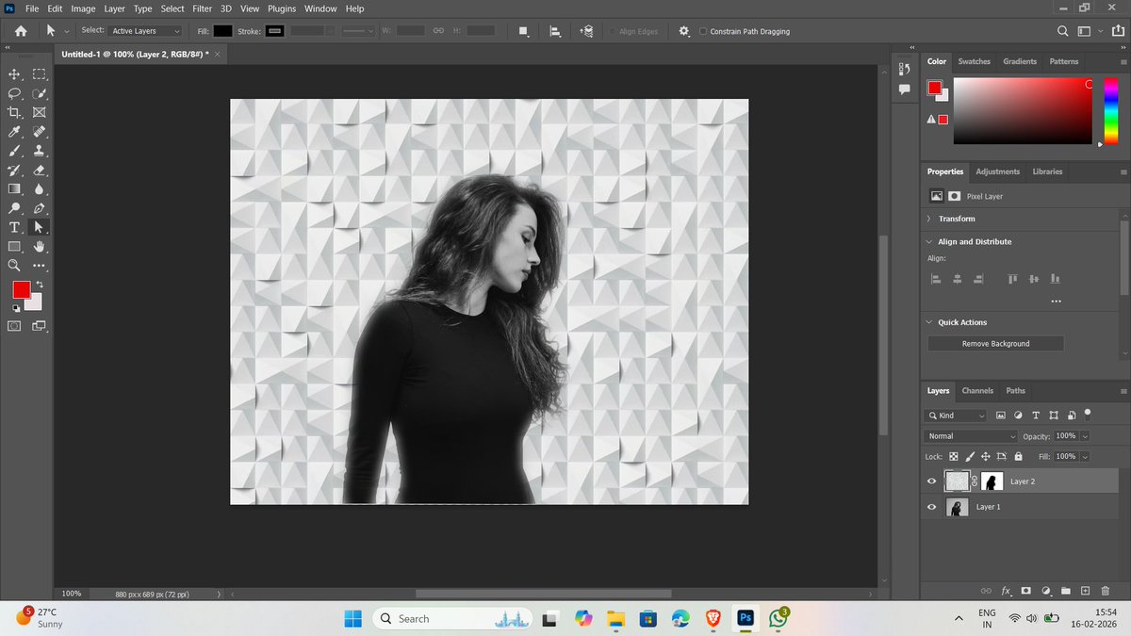Switch to the Swatches tab
Viewport: 1131px width, 636px height.
click(x=974, y=61)
